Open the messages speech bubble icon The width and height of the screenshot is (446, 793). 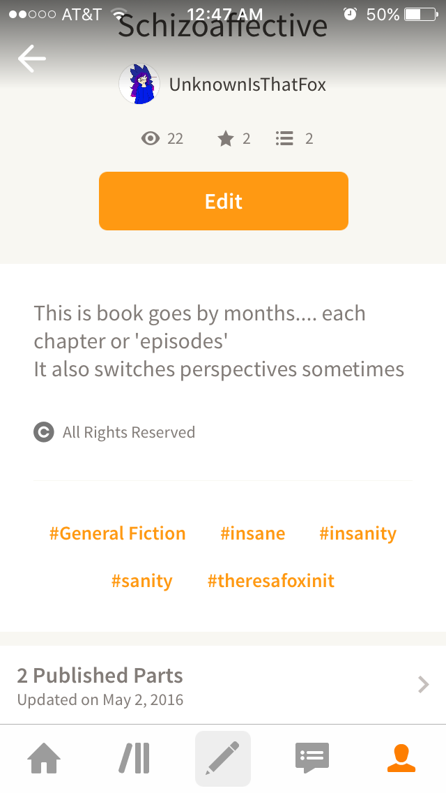click(x=312, y=758)
